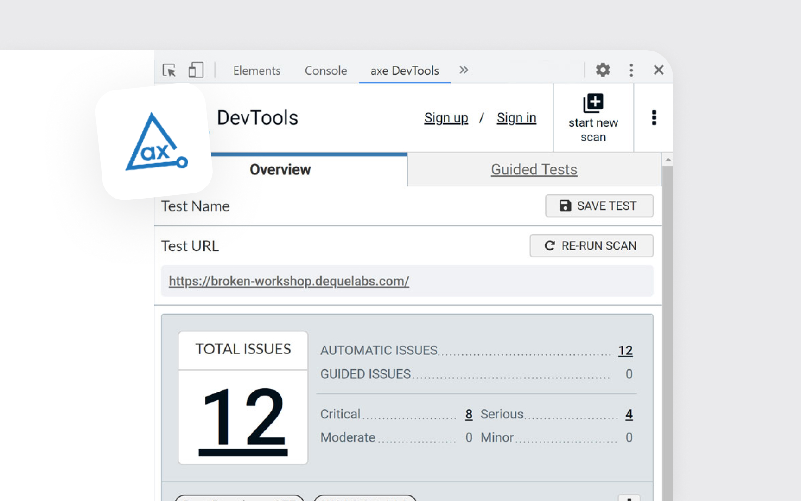Click the start new scan icon
801x501 pixels.
pos(593,103)
